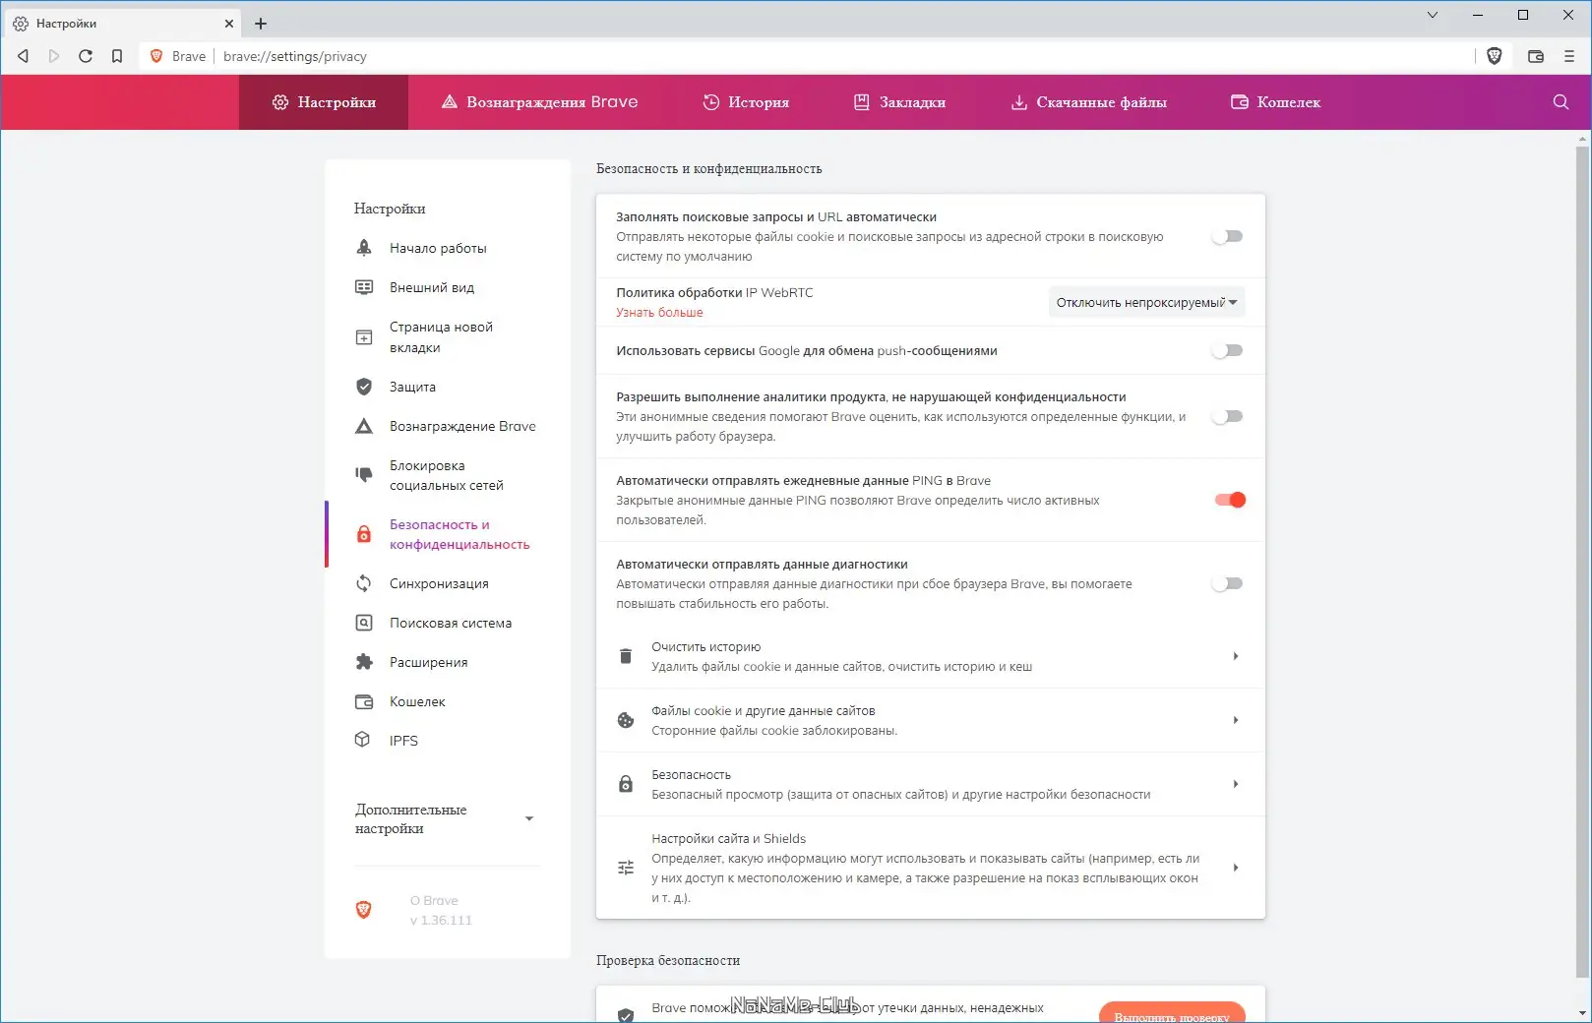Screen dimensions: 1592x1023
Task: Click the Brave logo next to О Brave
Action: coord(364,910)
